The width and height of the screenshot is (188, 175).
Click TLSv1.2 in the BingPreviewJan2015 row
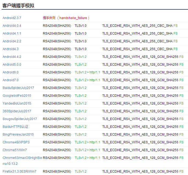[81, 135]
